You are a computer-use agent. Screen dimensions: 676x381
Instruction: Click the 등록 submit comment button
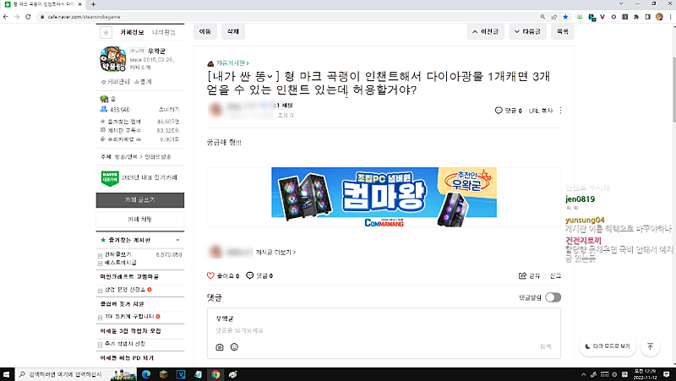(x=546, y=346)
